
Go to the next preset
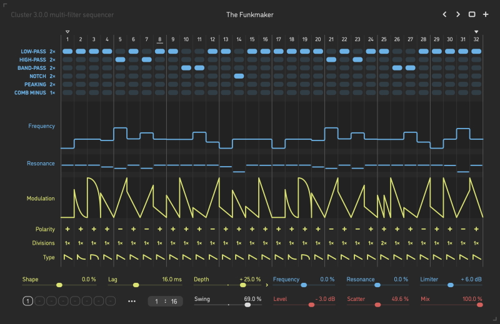pos(458,14)
